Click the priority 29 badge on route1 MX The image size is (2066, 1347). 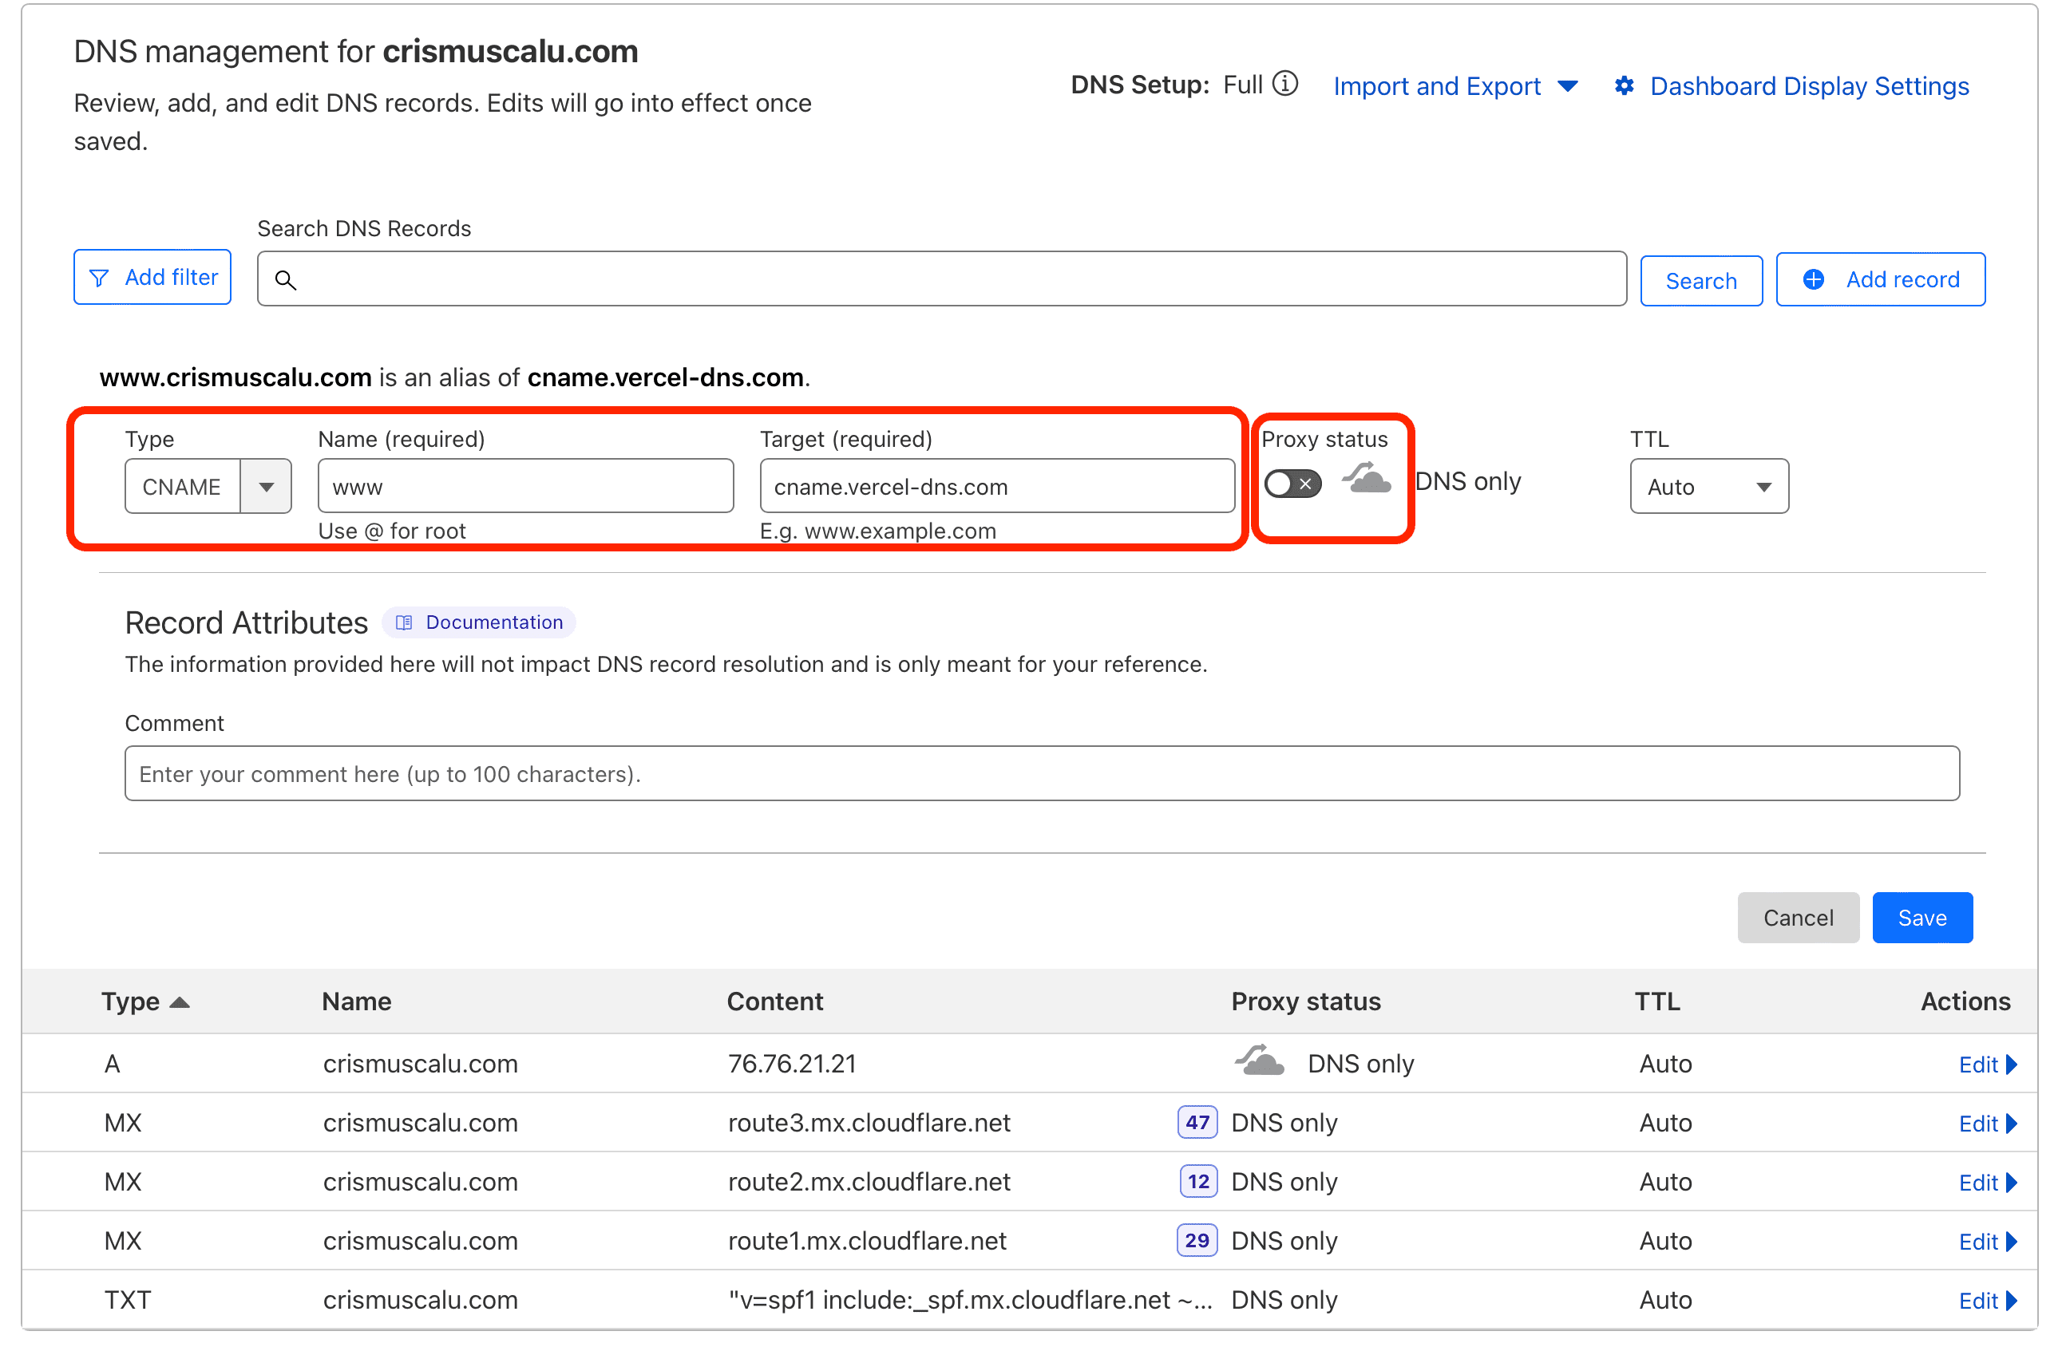click(1196, 1239)
